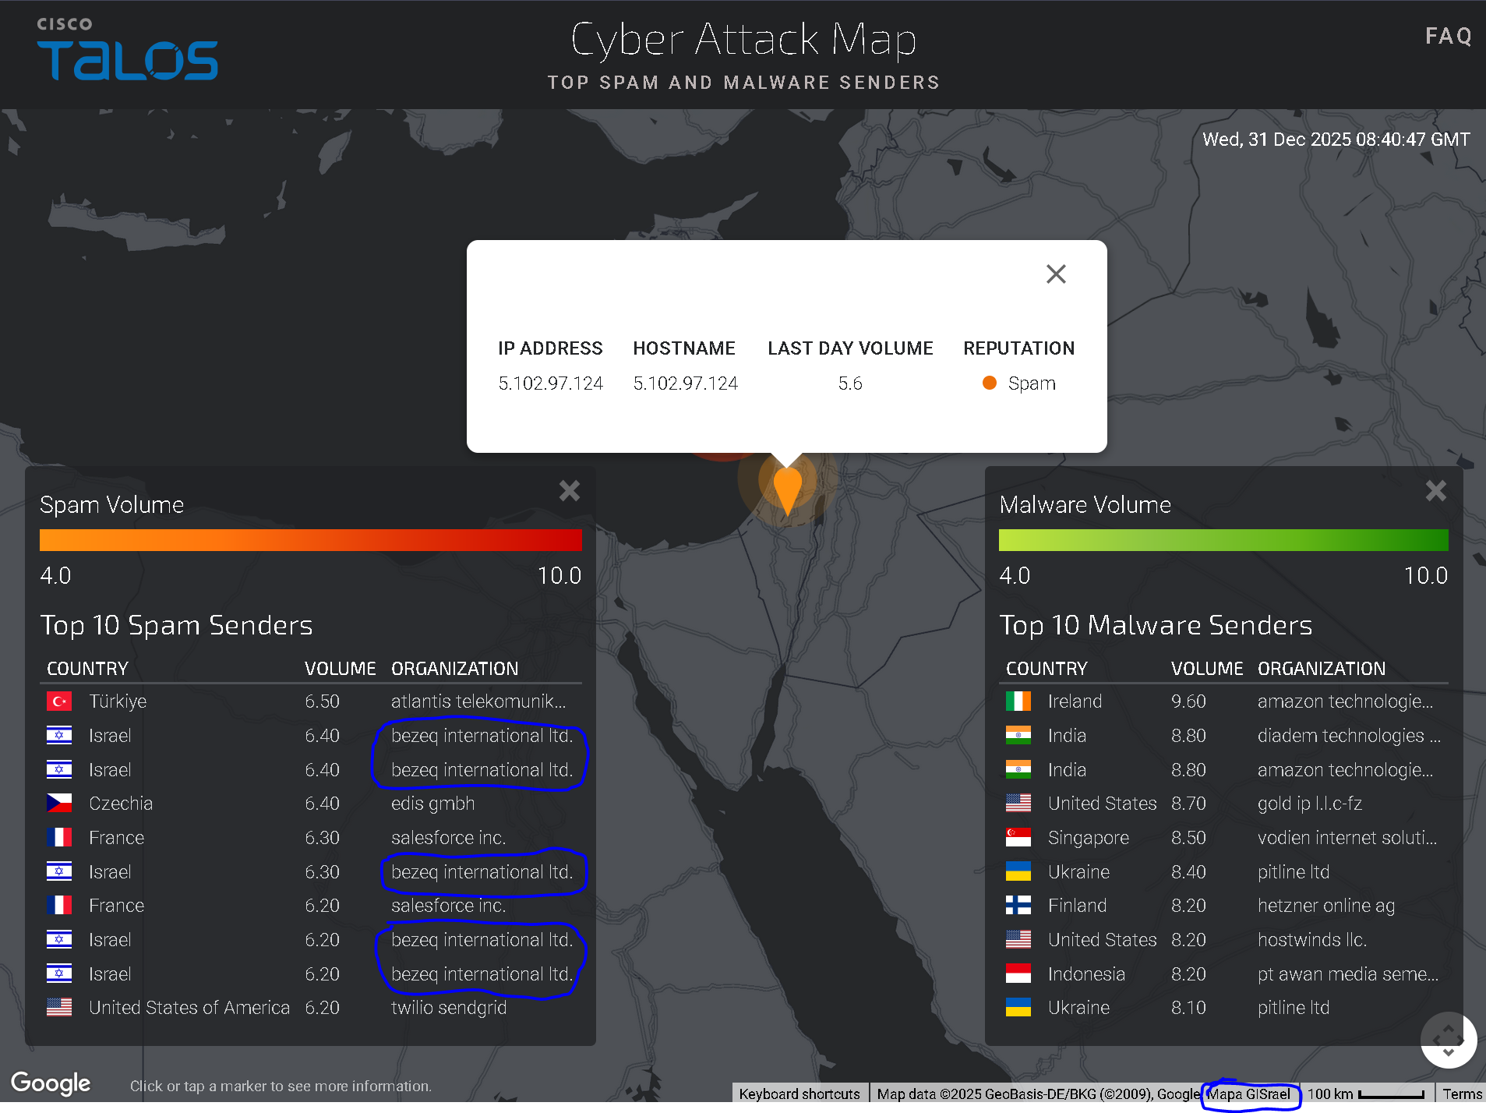Click the Google logo on the map
Viewport: 1486px width, 1113px height.
51,1083
